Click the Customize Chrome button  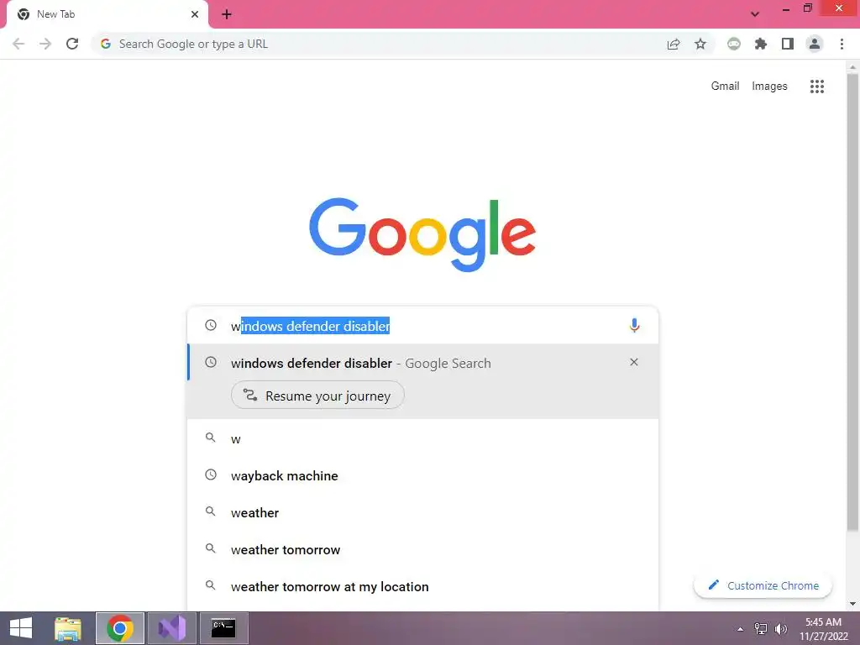(763, 585)
